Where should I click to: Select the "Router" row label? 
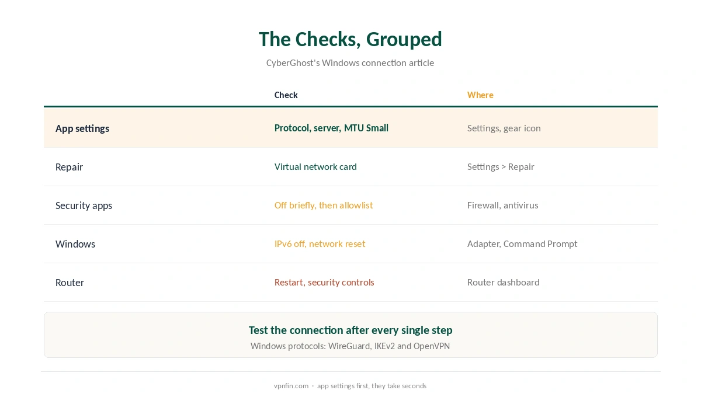[70, 283]
